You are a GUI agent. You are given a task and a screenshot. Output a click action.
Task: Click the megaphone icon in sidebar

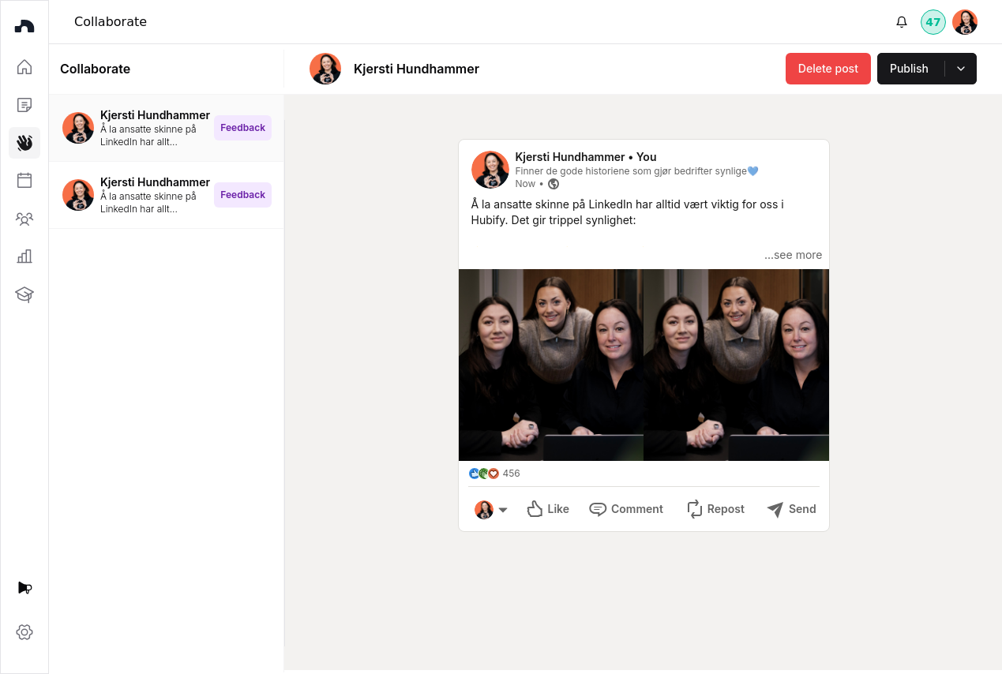[x=24, y=588]
